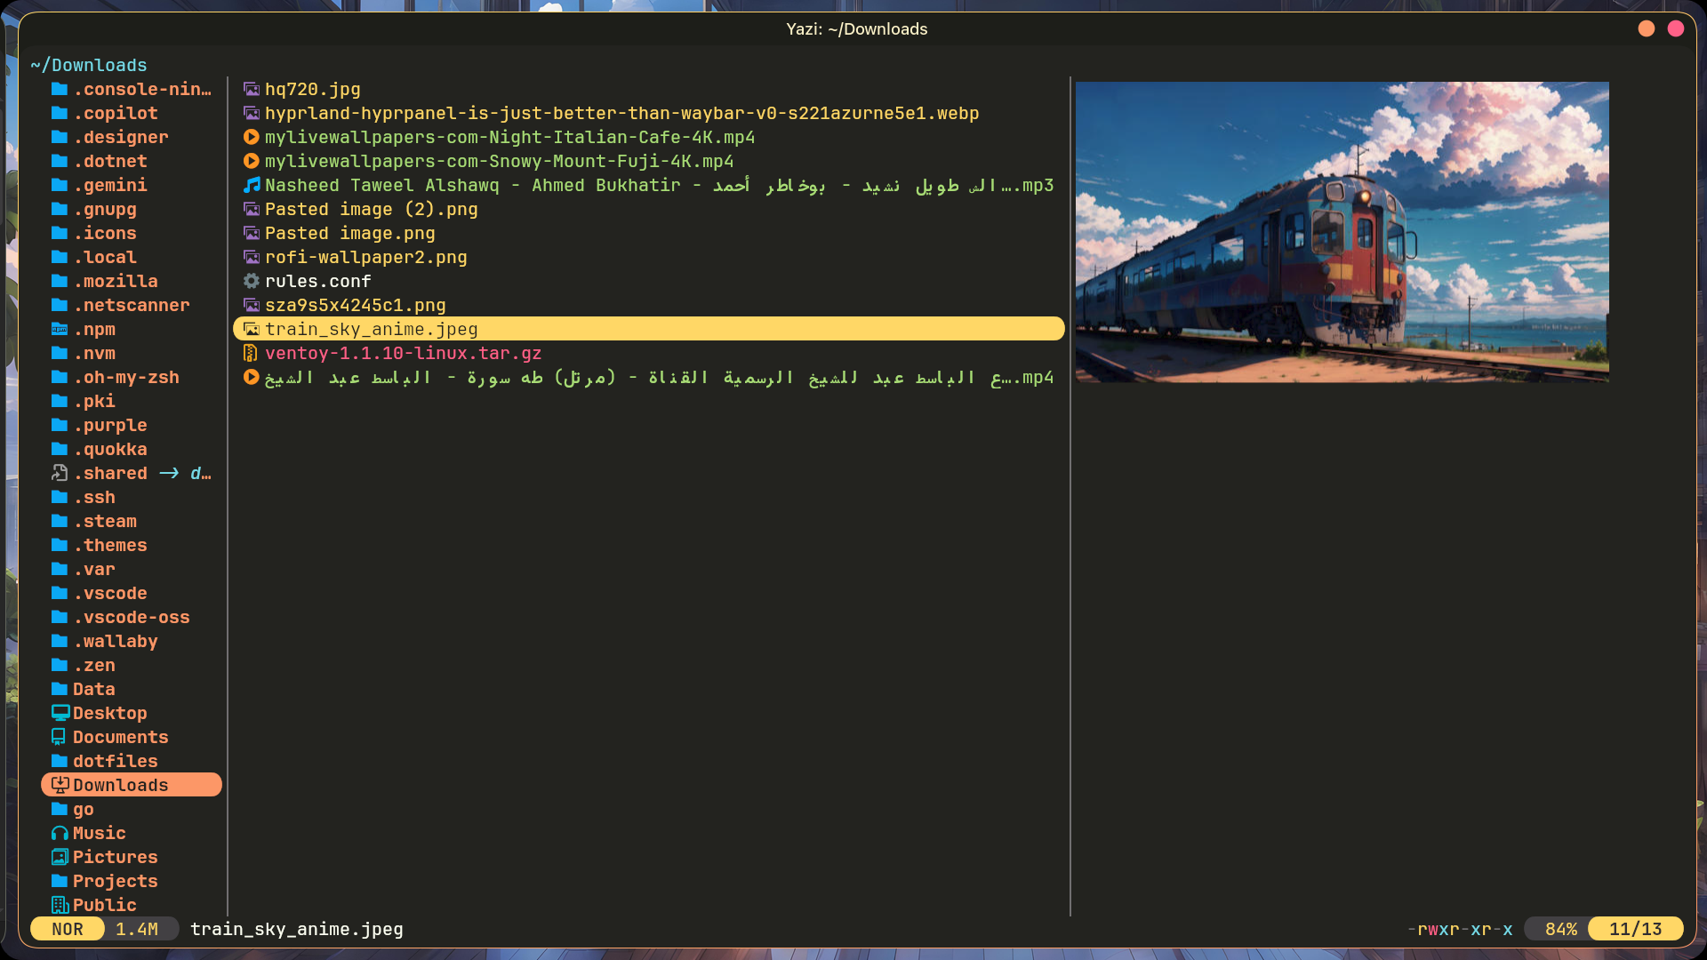1707x960 pixels.
Task: Open the .vscode-oss folder
Action: [132, 617]
